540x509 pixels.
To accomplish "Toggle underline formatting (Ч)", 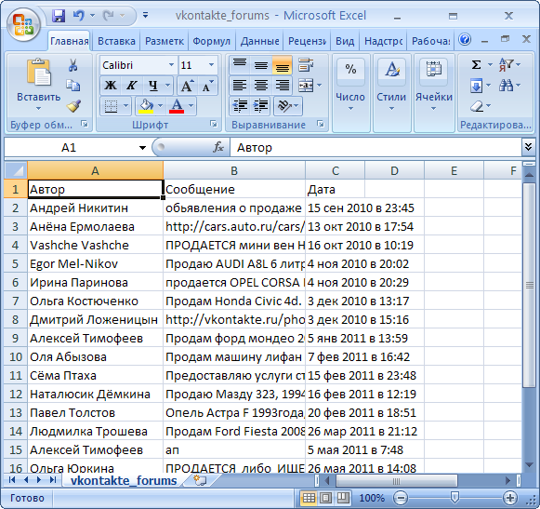I will 153,86.
